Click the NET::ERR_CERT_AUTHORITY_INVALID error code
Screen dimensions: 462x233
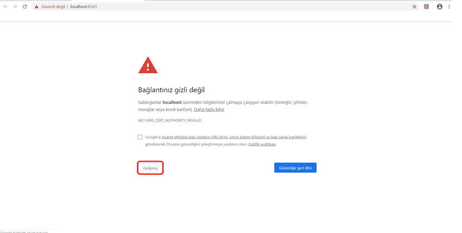pos(170,120)
